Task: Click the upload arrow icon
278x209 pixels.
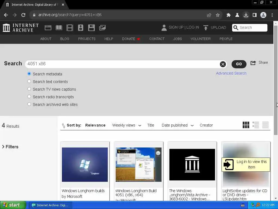Action: coord(206,28)
